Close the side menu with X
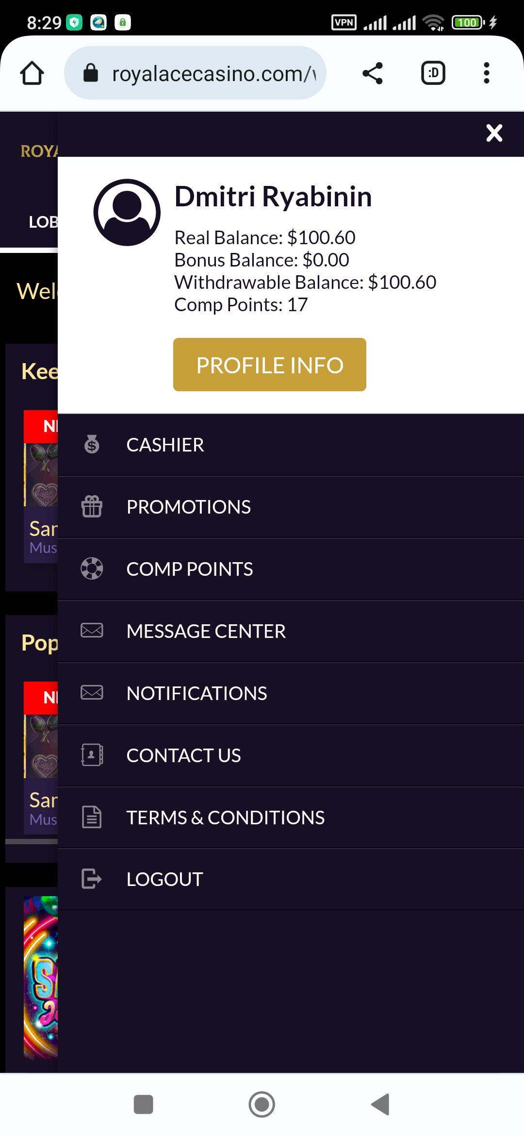Viewport: 524px width, 1136px height. coord(494,133)
